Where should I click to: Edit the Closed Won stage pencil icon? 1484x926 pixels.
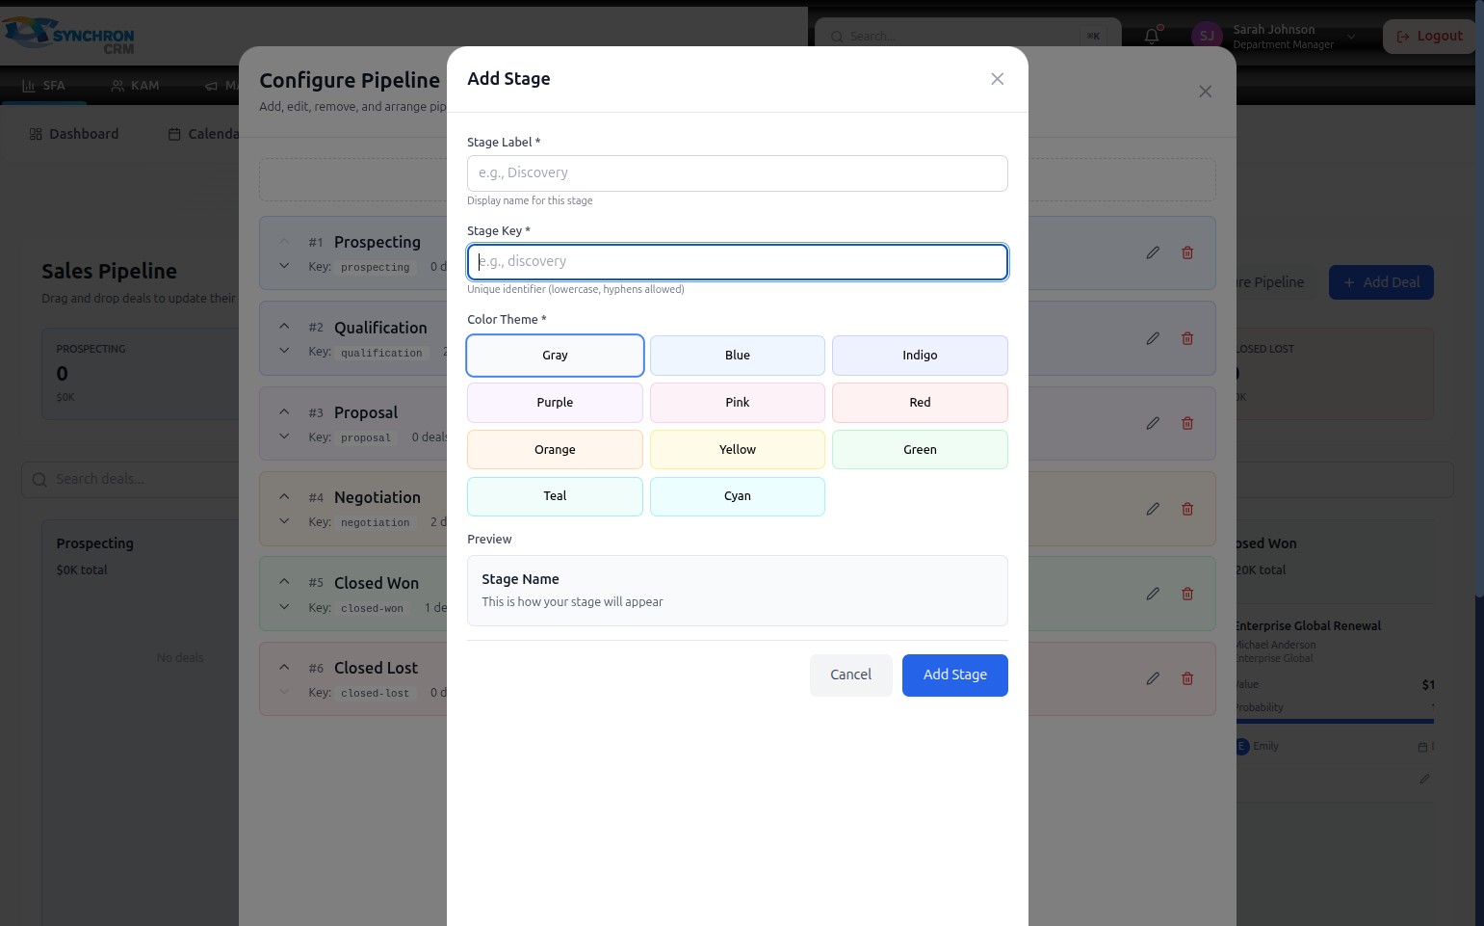(1153, 594)
